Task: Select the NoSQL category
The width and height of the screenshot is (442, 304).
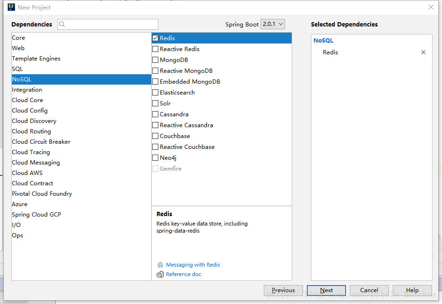Action: 81,79
